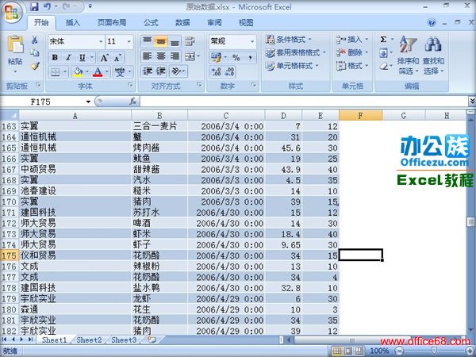Expand the formula bar chevron
Image resolution: width=476 pixels, height=357 pixels.
(472, 101)
